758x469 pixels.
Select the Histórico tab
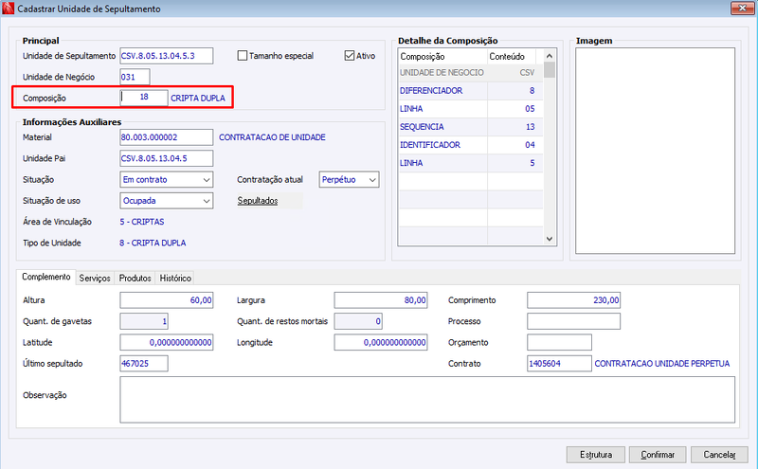175,278
